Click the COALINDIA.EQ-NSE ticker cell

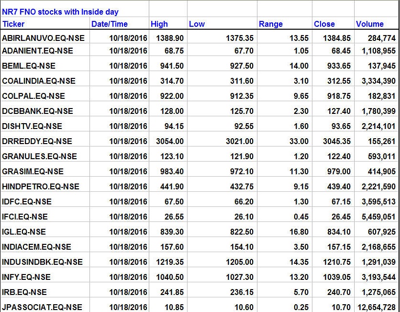tap(39, 81)
